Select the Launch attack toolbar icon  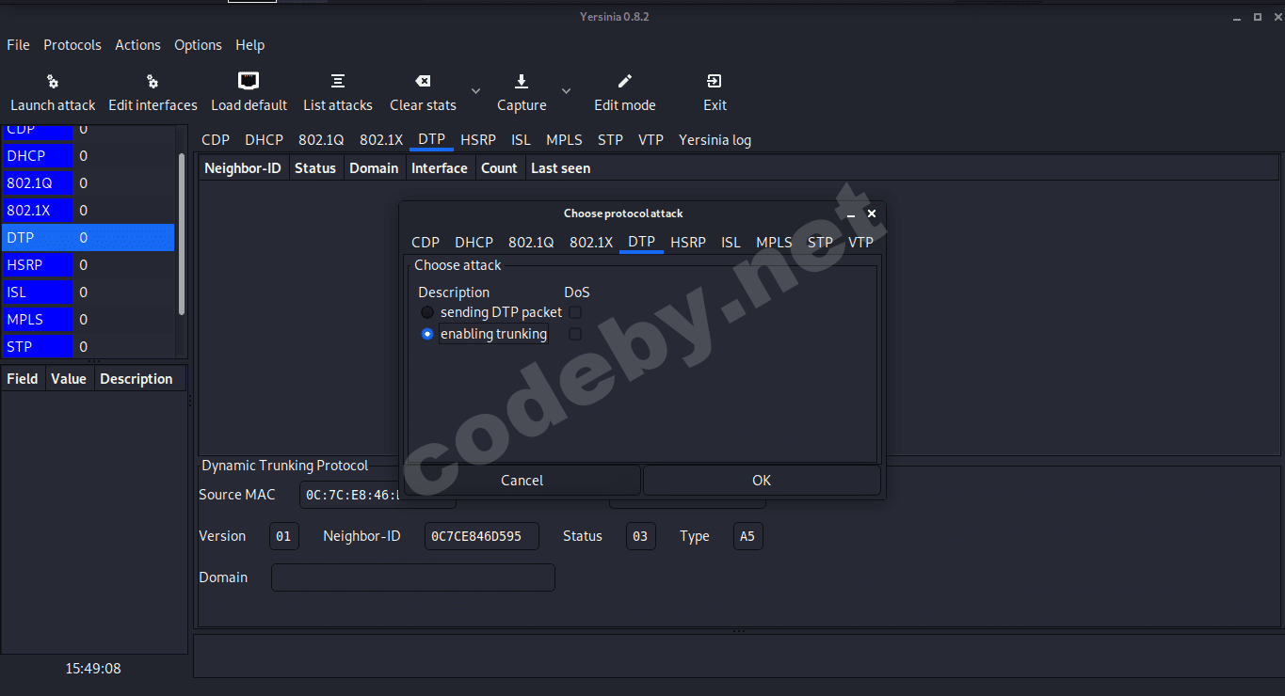coord(52,90)
